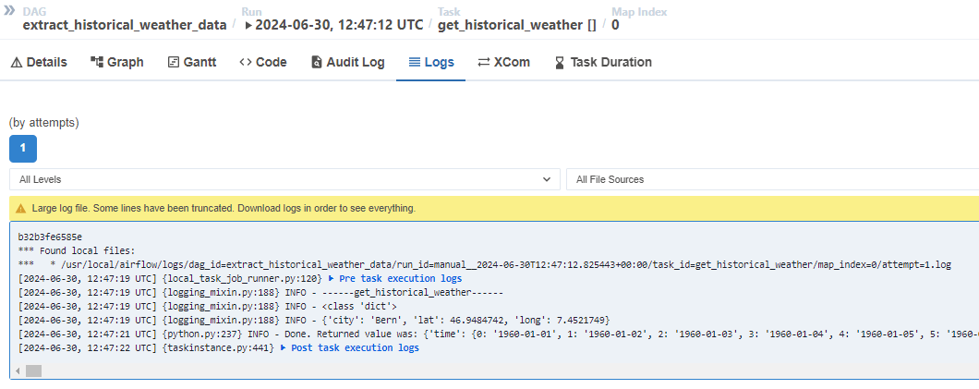Viewport: 979px width, 389px height.
Task: Collapse sidebar with double chevron icon
Action: pyautogui.click(x=9, y=11)
